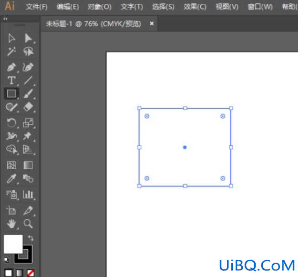Viewport: 300px width, 277px height.
Task: Select the Rotate tool
Action: [11, 123]
